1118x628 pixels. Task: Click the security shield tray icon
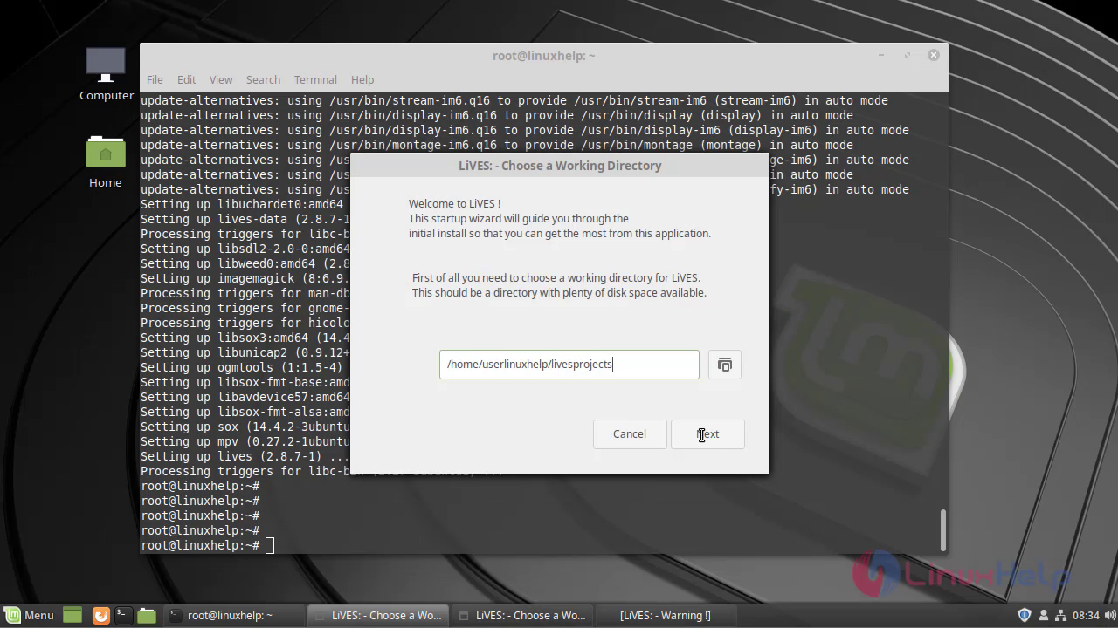pyautogui.click(x=1025, y=615)
